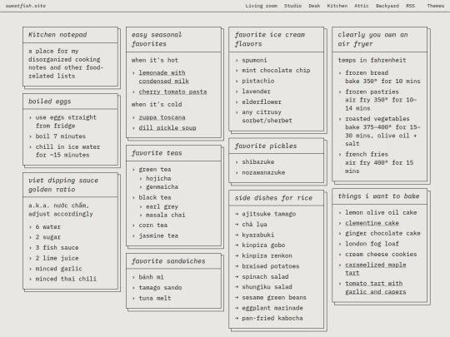Go to the Backyard page
The height and width of the screenshot is (337, 450).
(x=387, y=6)
